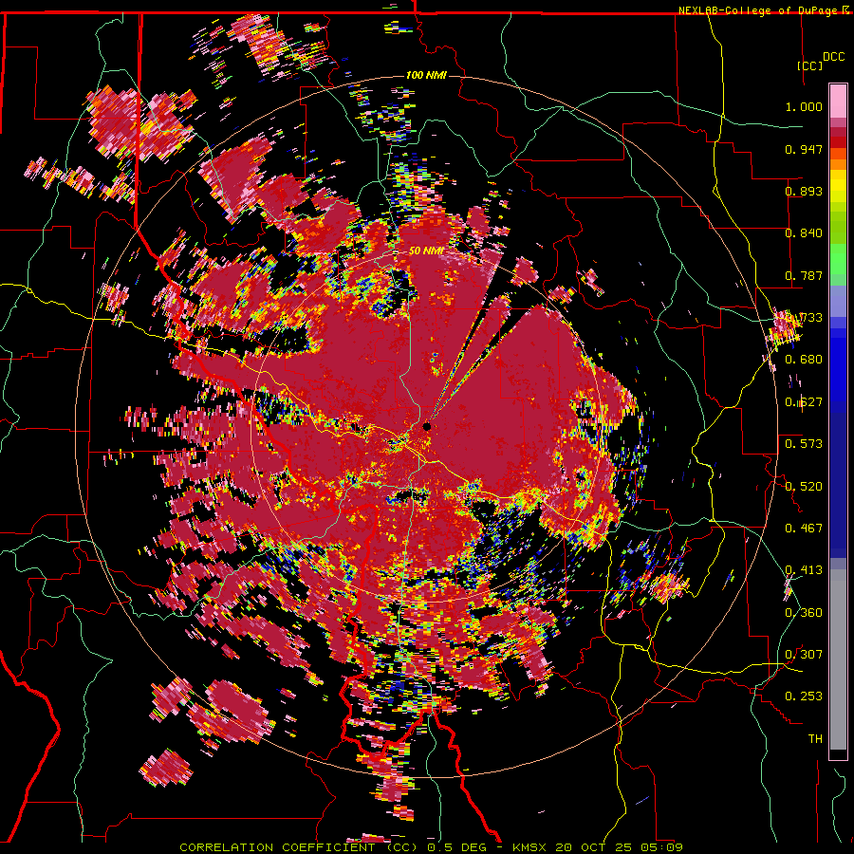Click the 0.573 color scale value
Screen dimensions: 854x854
coord(804,444)
